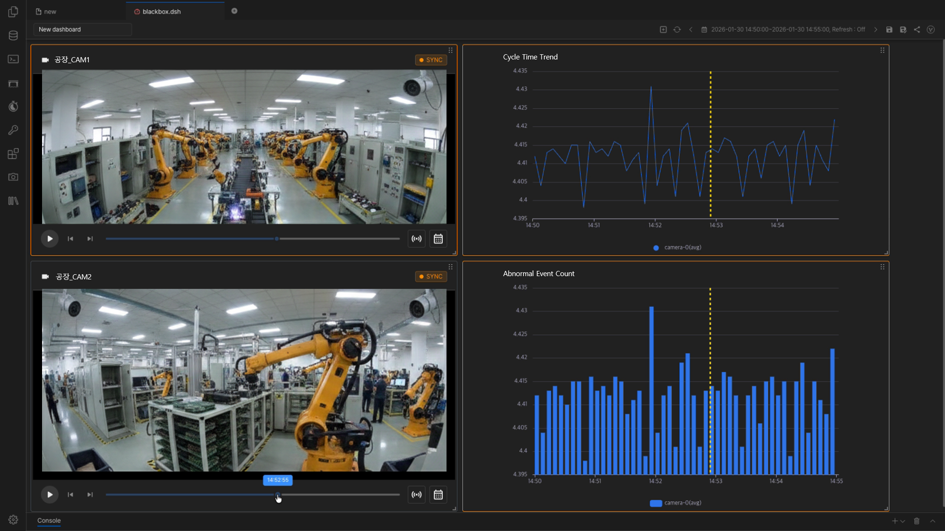Click the add panel icon in dashboard toolbar
Image resolution: width=945 pixels, height=531 pixels.
[x=663, y=29]
